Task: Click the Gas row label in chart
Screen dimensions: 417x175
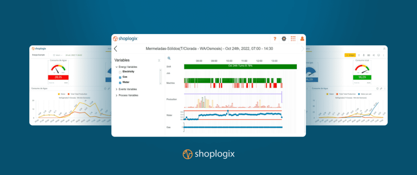Action: click(x=168, y=127)
